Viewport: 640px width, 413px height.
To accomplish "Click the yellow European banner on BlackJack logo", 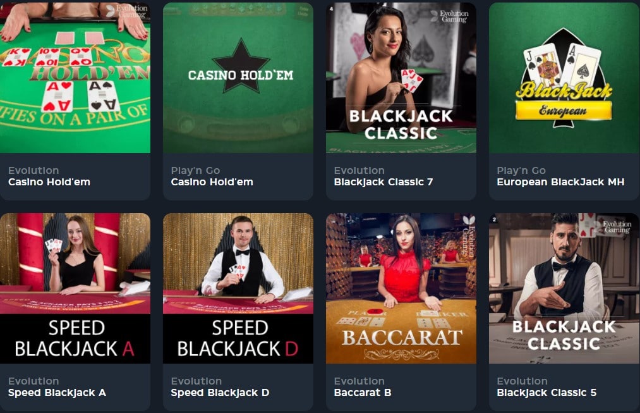I will 564,110.
